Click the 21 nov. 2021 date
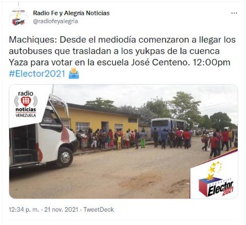Screen dimensions: 246x225 pos(61,210)
